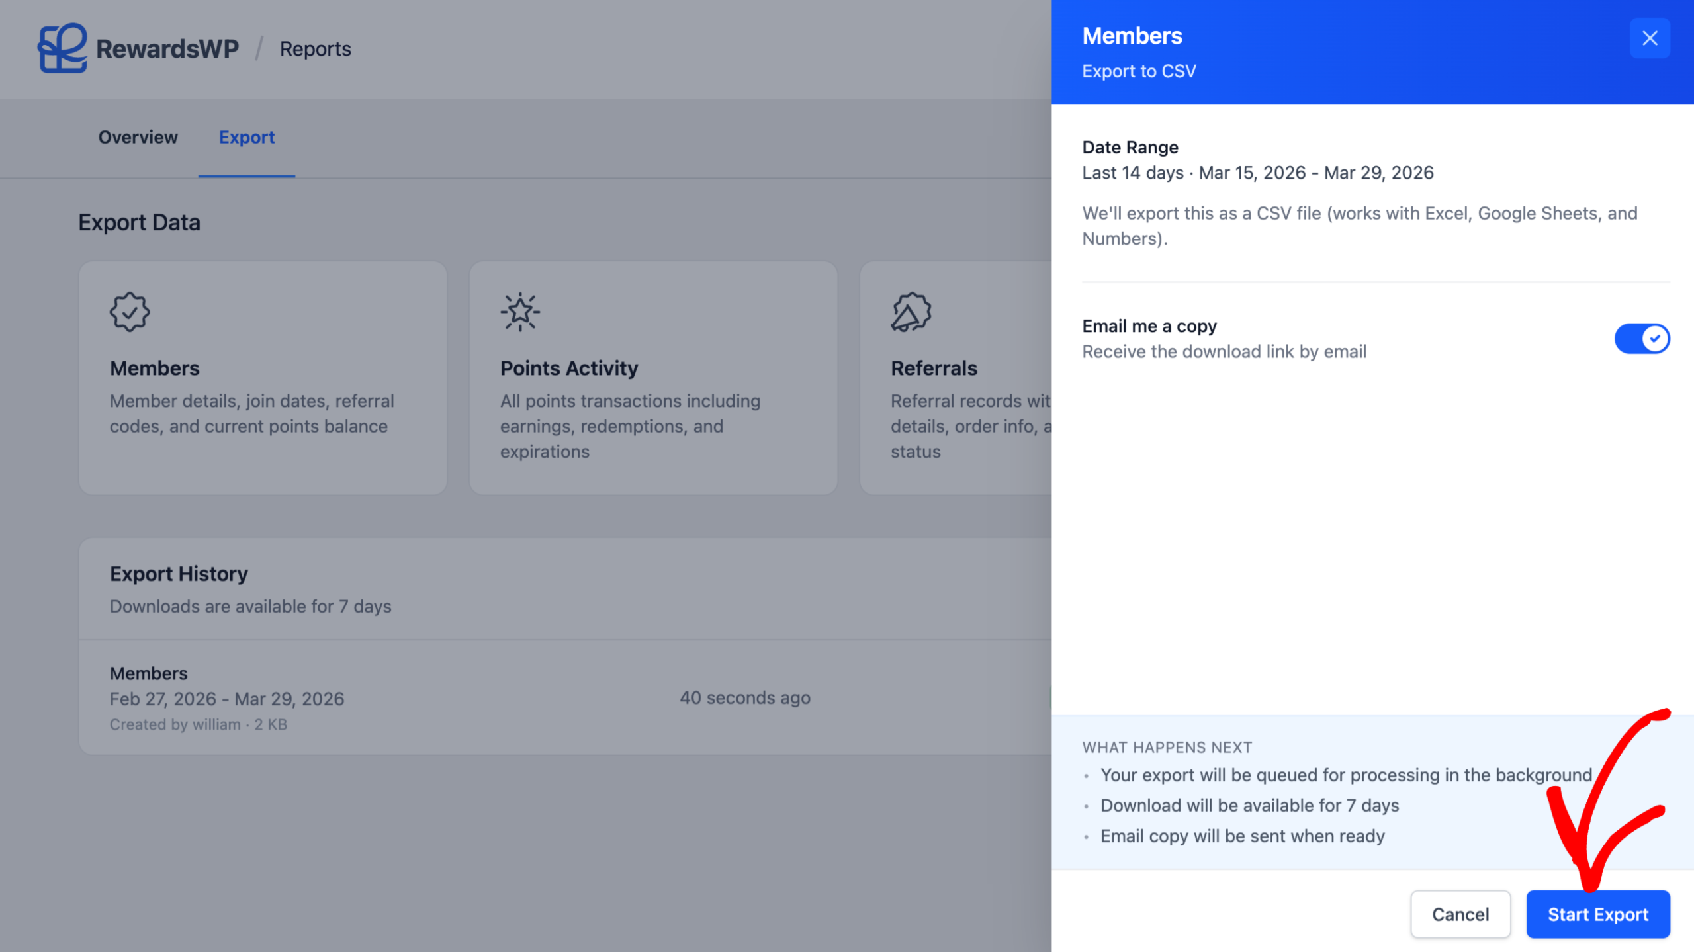Click the RewardsWP gift logo icon
The width and height of the screenshot is (1694, 952).
[x=62, y=48]
